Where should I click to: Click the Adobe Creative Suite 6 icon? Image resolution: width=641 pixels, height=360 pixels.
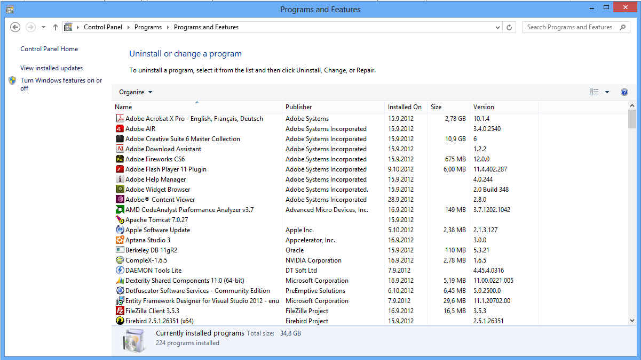tap(120, 139)
